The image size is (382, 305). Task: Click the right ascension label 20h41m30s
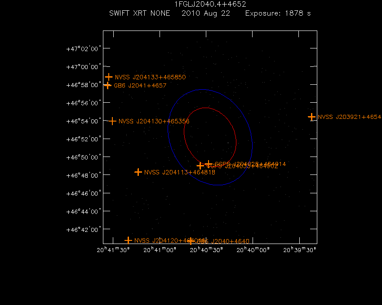click(113, 250)
